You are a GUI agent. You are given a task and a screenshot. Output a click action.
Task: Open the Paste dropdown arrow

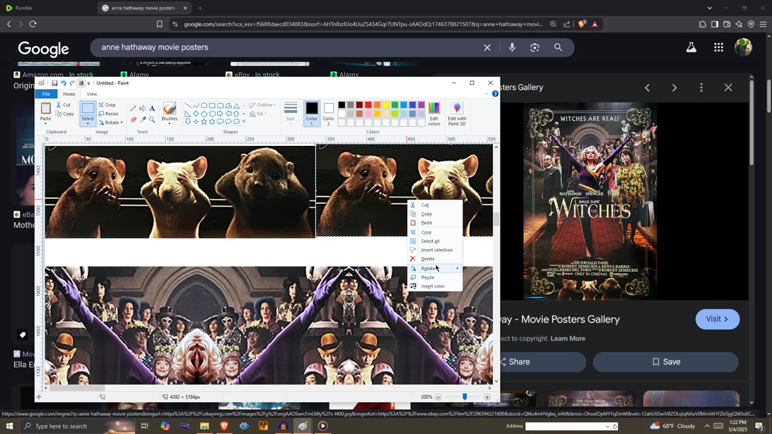(46, 124)
